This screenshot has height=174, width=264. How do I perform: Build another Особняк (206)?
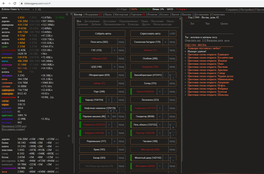point(150,59)
